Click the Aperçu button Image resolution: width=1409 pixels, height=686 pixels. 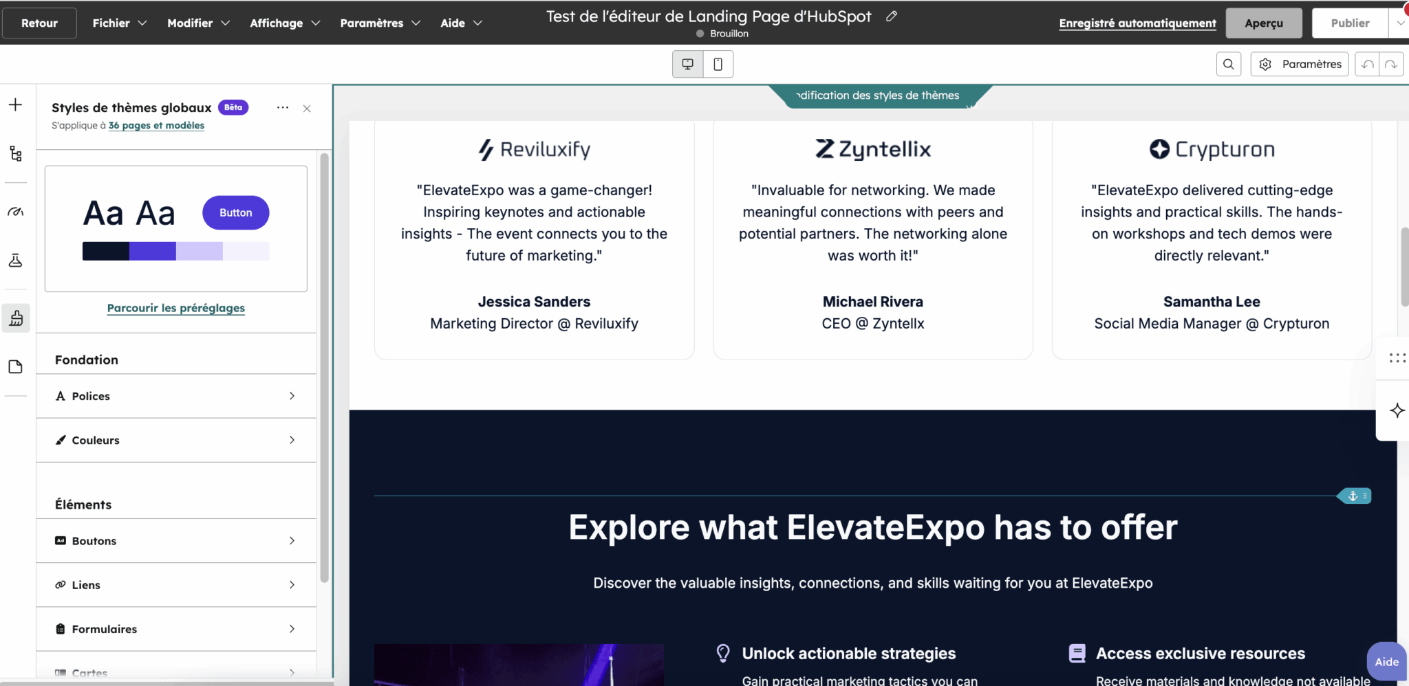(1263, 23)
